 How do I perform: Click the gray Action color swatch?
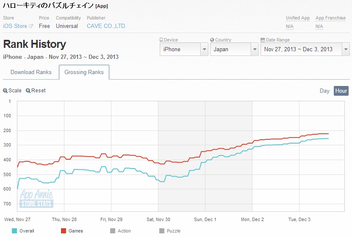click(113, 231)
